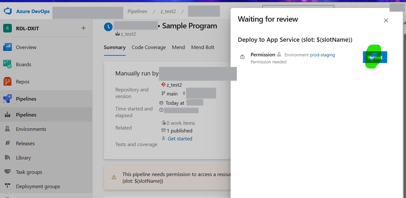Click the RDL-DXIT project avatar
This screenshot has width=406, height=198.
[x=7, y=28]
